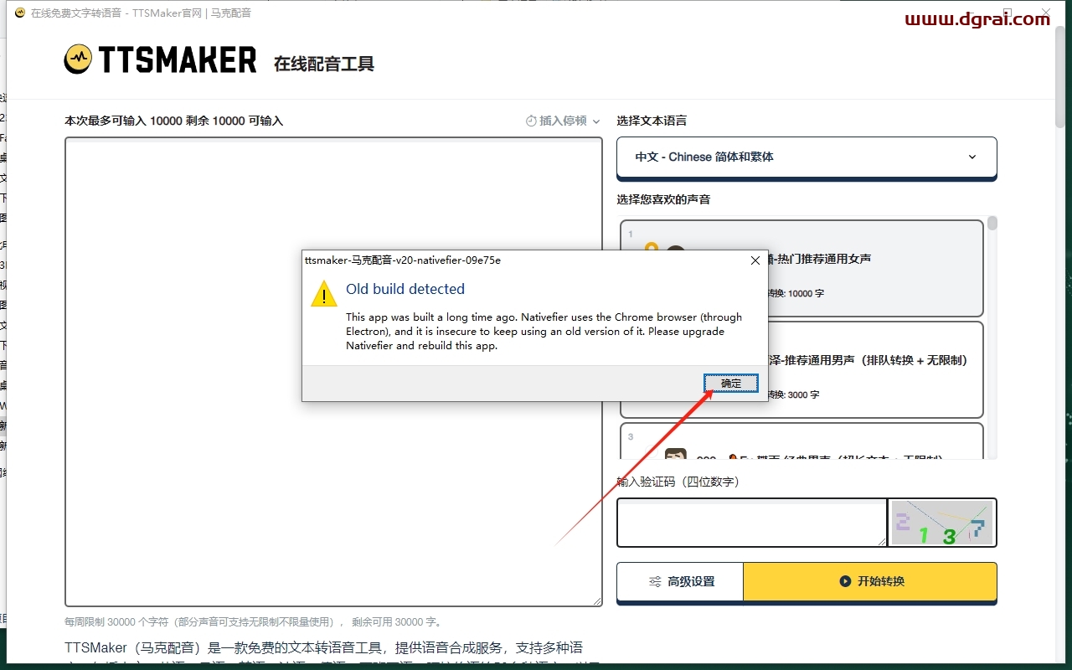This screenshot has width=1072, height=670.
Task: Expand the 插入停顿 dropdown
Action: 563,121
